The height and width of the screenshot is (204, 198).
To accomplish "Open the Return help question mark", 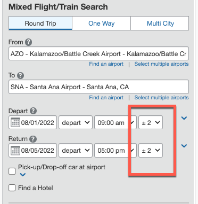I will (33, 139).
